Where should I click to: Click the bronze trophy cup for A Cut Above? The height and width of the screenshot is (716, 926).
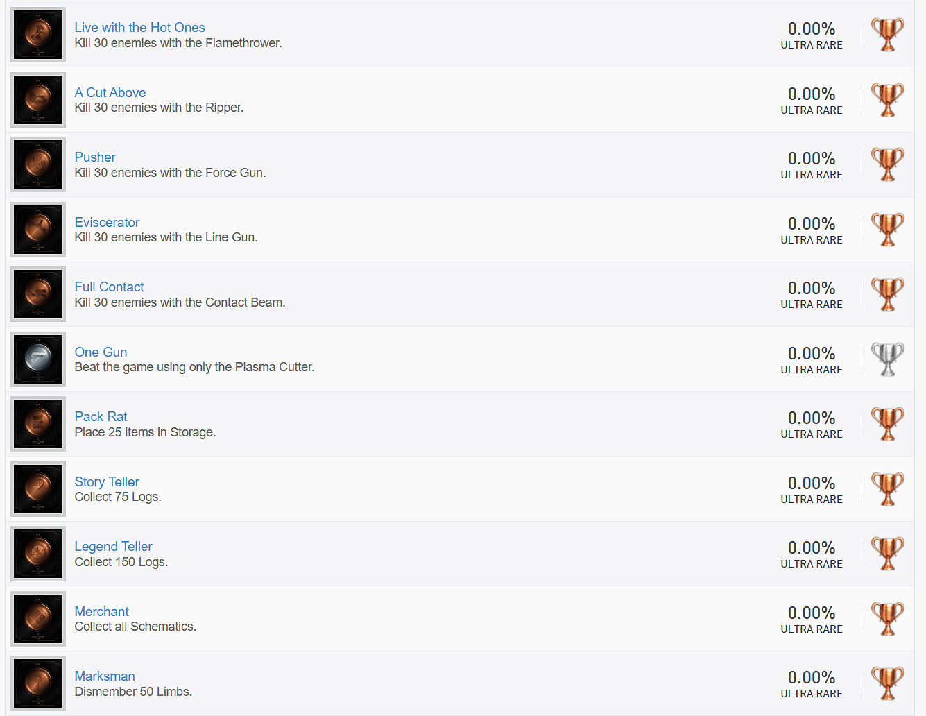click(887, 100)
